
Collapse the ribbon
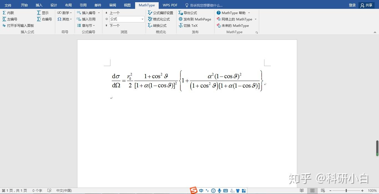375,32
